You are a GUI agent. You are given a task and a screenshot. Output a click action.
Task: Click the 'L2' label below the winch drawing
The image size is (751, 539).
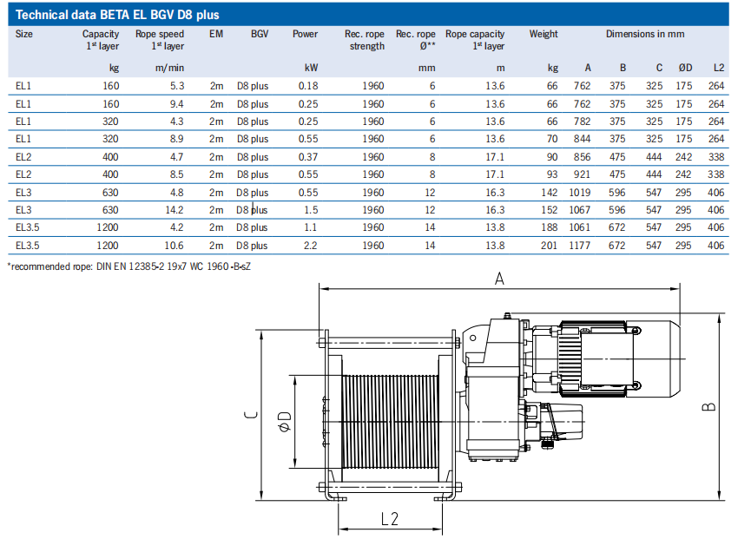(390, 518)
